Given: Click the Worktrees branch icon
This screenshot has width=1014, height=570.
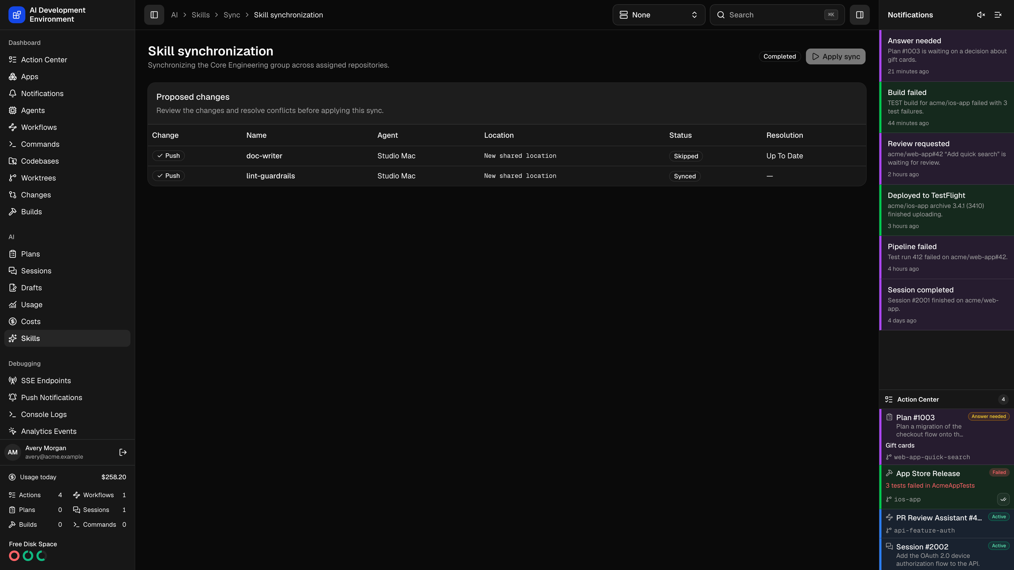Looking at the screenshot, I should tap(13, 178).
